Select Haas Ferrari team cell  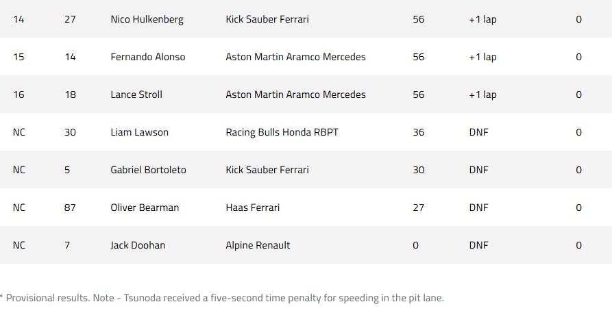252,207
